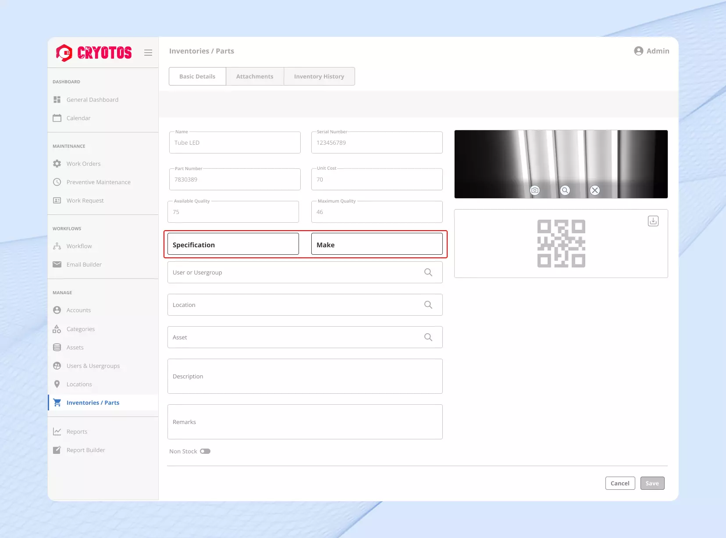Open the Location search picker
Image resolution: width=726 pixels, height=538 pixels.
(x=428, y=304)
